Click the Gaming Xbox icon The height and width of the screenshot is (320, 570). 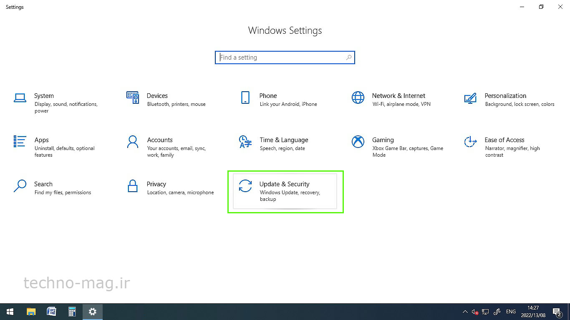tap(358, 142)
